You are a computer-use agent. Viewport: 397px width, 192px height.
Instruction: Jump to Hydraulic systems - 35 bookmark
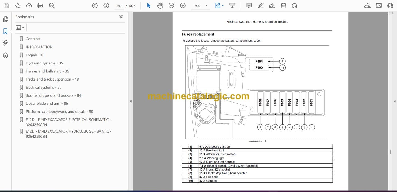[44, 63]
